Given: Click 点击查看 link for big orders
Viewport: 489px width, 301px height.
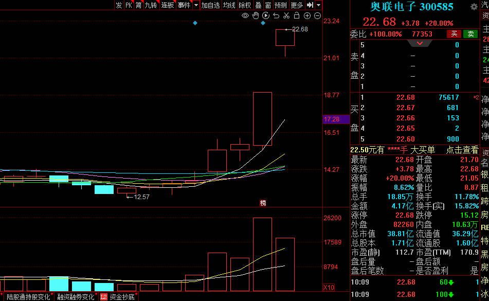Looking at the screenshot, I should tap(462, 150).
